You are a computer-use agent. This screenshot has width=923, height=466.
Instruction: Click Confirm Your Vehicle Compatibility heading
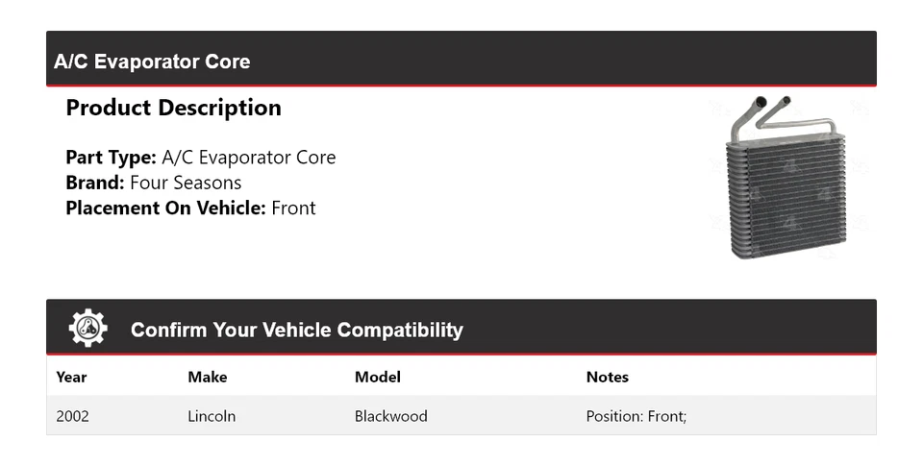(296, 330)
